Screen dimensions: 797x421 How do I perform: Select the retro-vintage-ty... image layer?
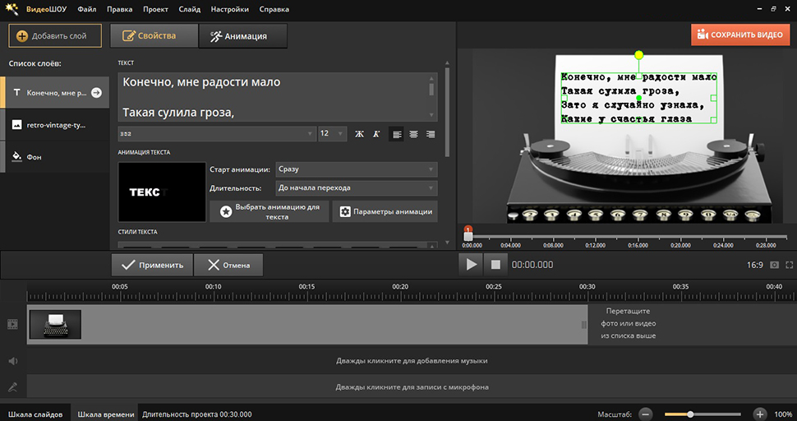(54, 124)
